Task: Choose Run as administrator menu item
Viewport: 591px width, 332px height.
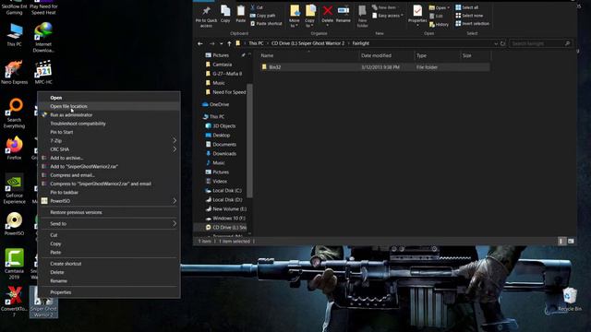Action: 109,114
